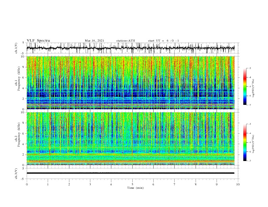
Task: Click the 'Time (min)' axis label
Action: [x=135, y=188]
